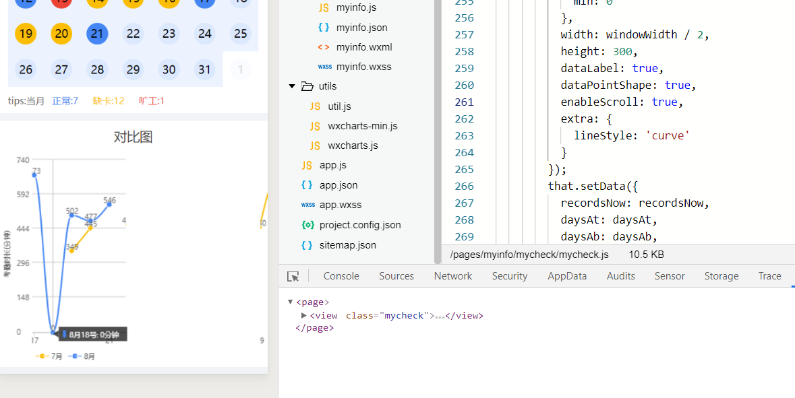Select the element inspector tool in debugger

(x=293, y=275)
